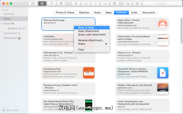Click the Station screenshot thumbnail
The width and height of the screenshot is (183, 114).
tap(163, 89)
